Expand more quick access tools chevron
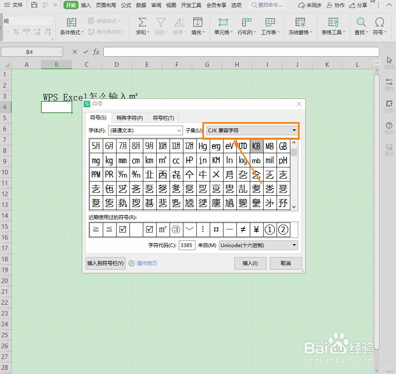This screenshot has height=374, width=396. (x=55, y=5)
